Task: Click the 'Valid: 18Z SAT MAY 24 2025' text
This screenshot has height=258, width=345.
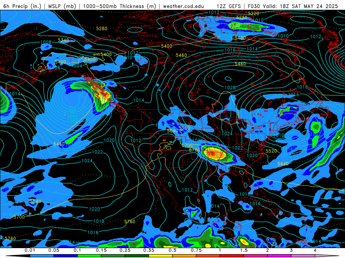Action: point(300,6)
